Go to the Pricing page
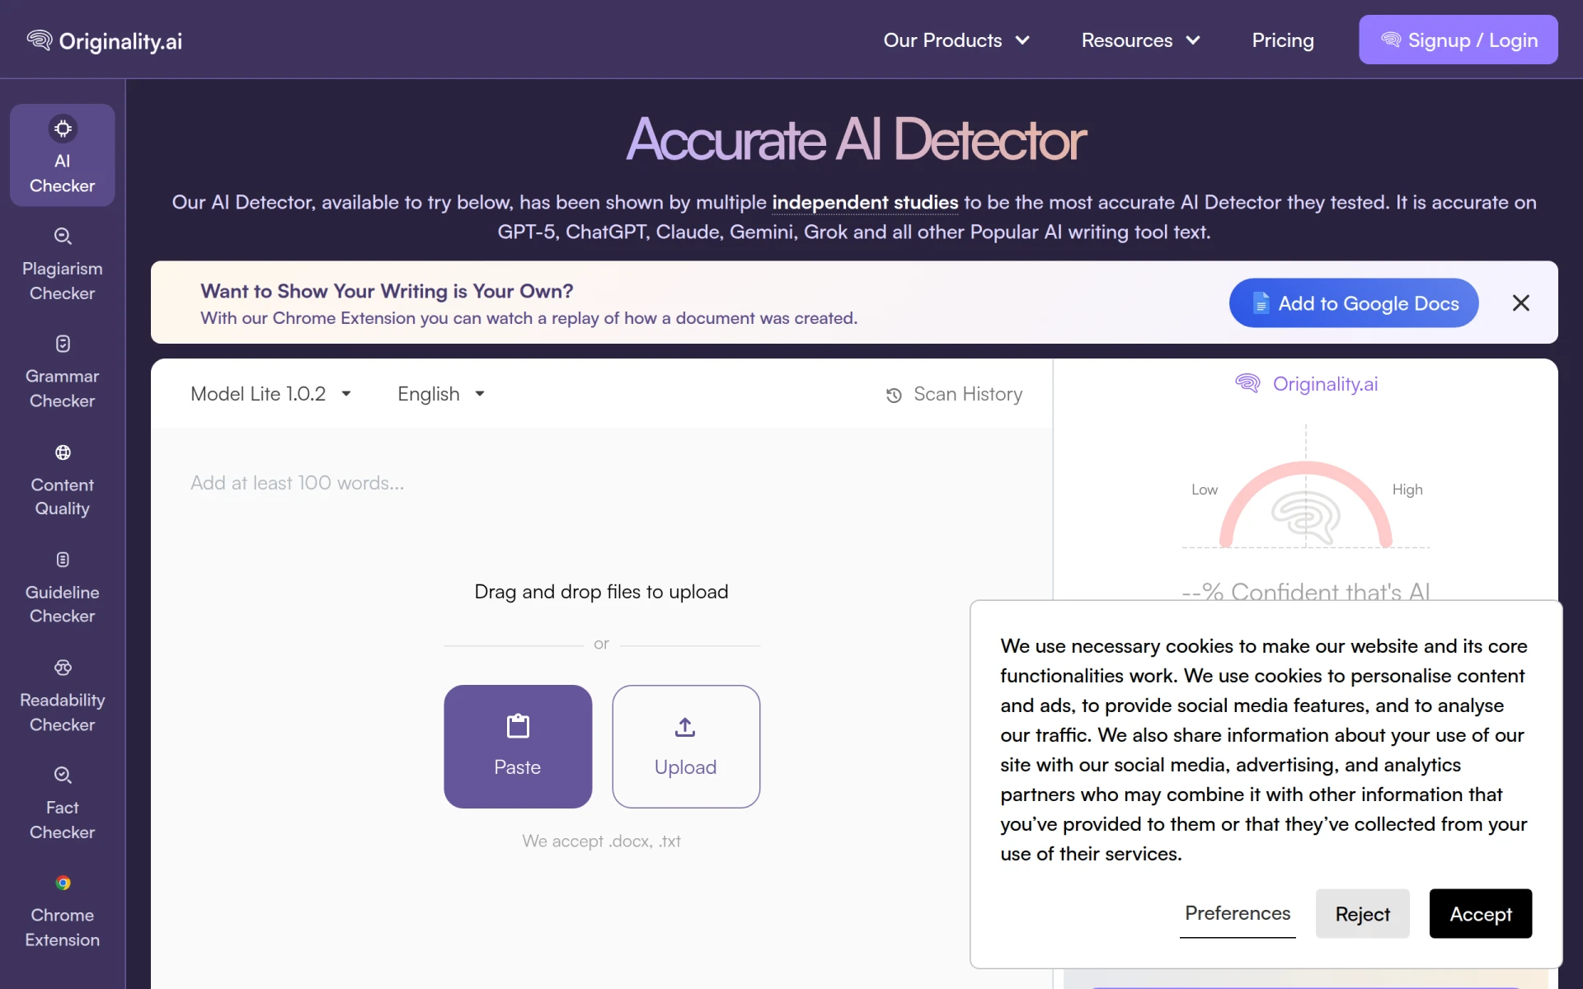The image size is (1583, 989). (1283, 40)
